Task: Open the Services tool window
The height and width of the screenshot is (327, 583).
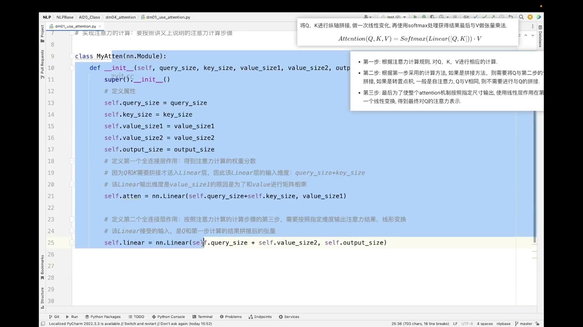Action: pyautogui.click(x=289, y=317)
